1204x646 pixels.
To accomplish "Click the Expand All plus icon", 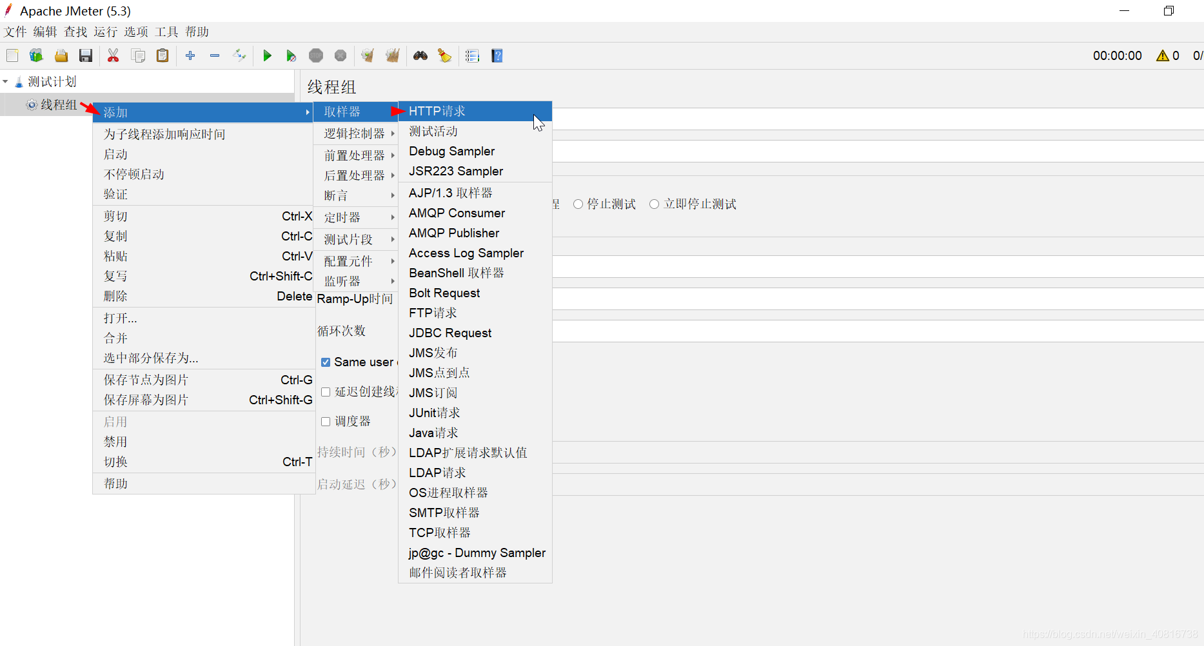I will (190, 55).
